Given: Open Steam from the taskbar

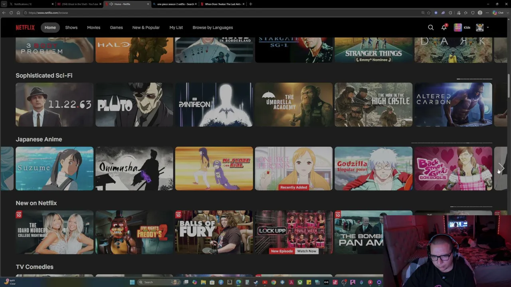Looking at the screenshot, I should point(256,282).
